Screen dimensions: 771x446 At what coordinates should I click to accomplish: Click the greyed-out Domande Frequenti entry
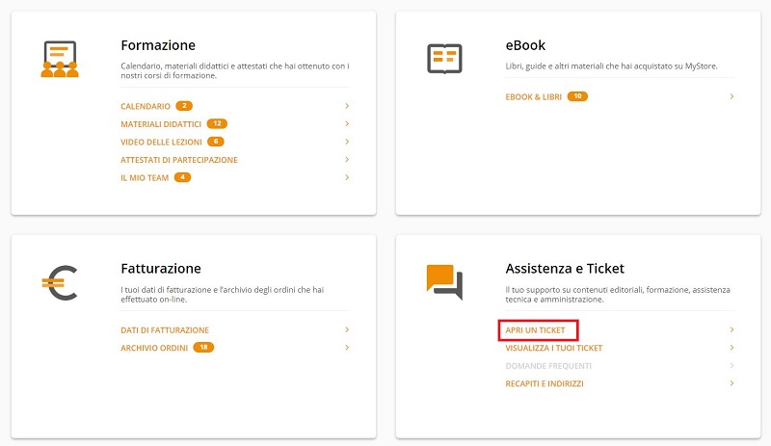coord(548,366)
